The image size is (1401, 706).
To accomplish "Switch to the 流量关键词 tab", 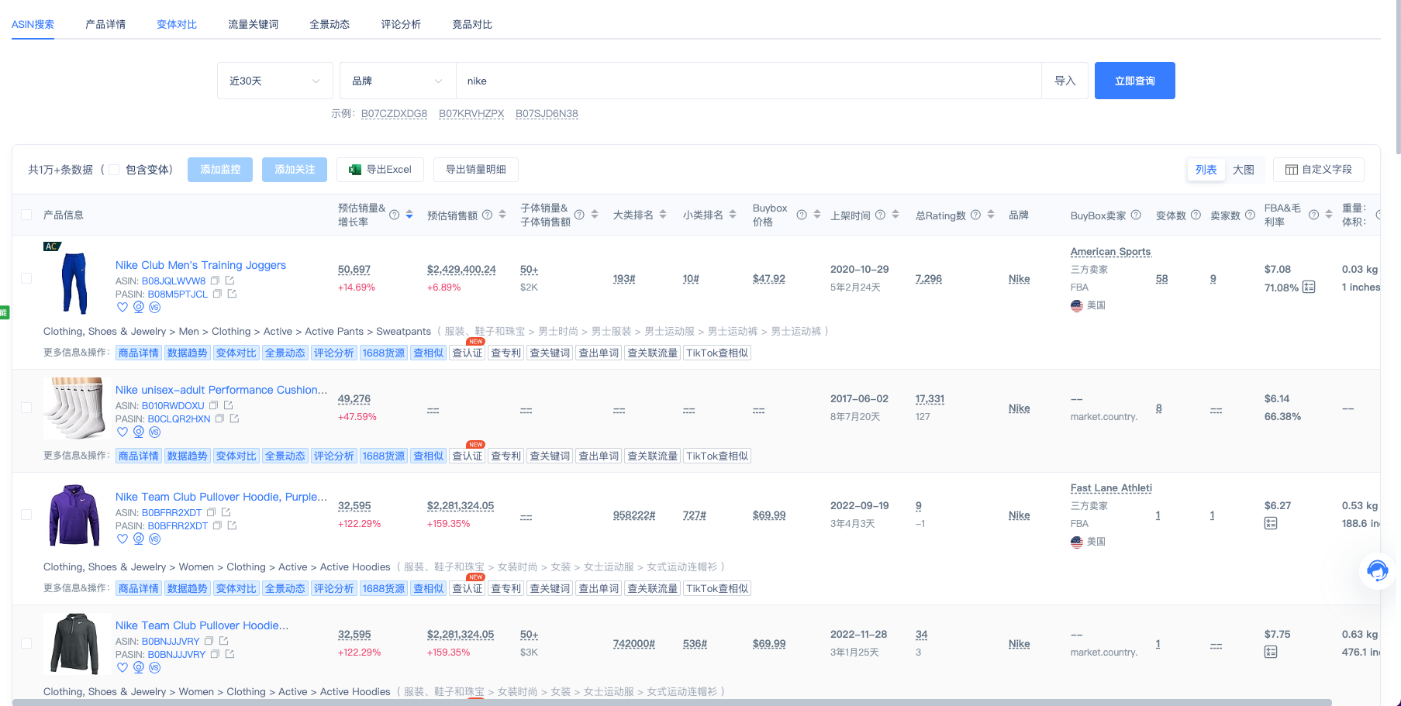I will [x=254, y=24].
